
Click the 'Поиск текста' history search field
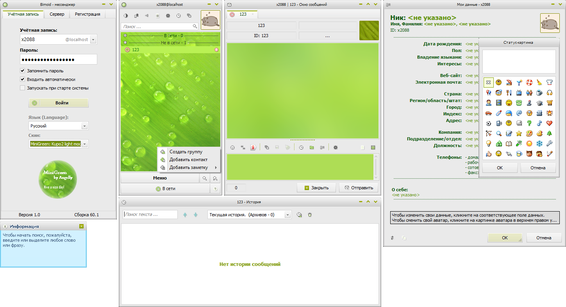(x=150, y=214)
